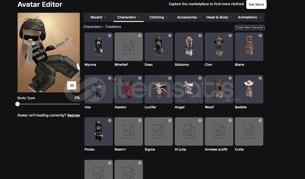This screenshot has height=179, width=305.
Task: Click the Characters breadcrumb link
Action: coord(92,27)
